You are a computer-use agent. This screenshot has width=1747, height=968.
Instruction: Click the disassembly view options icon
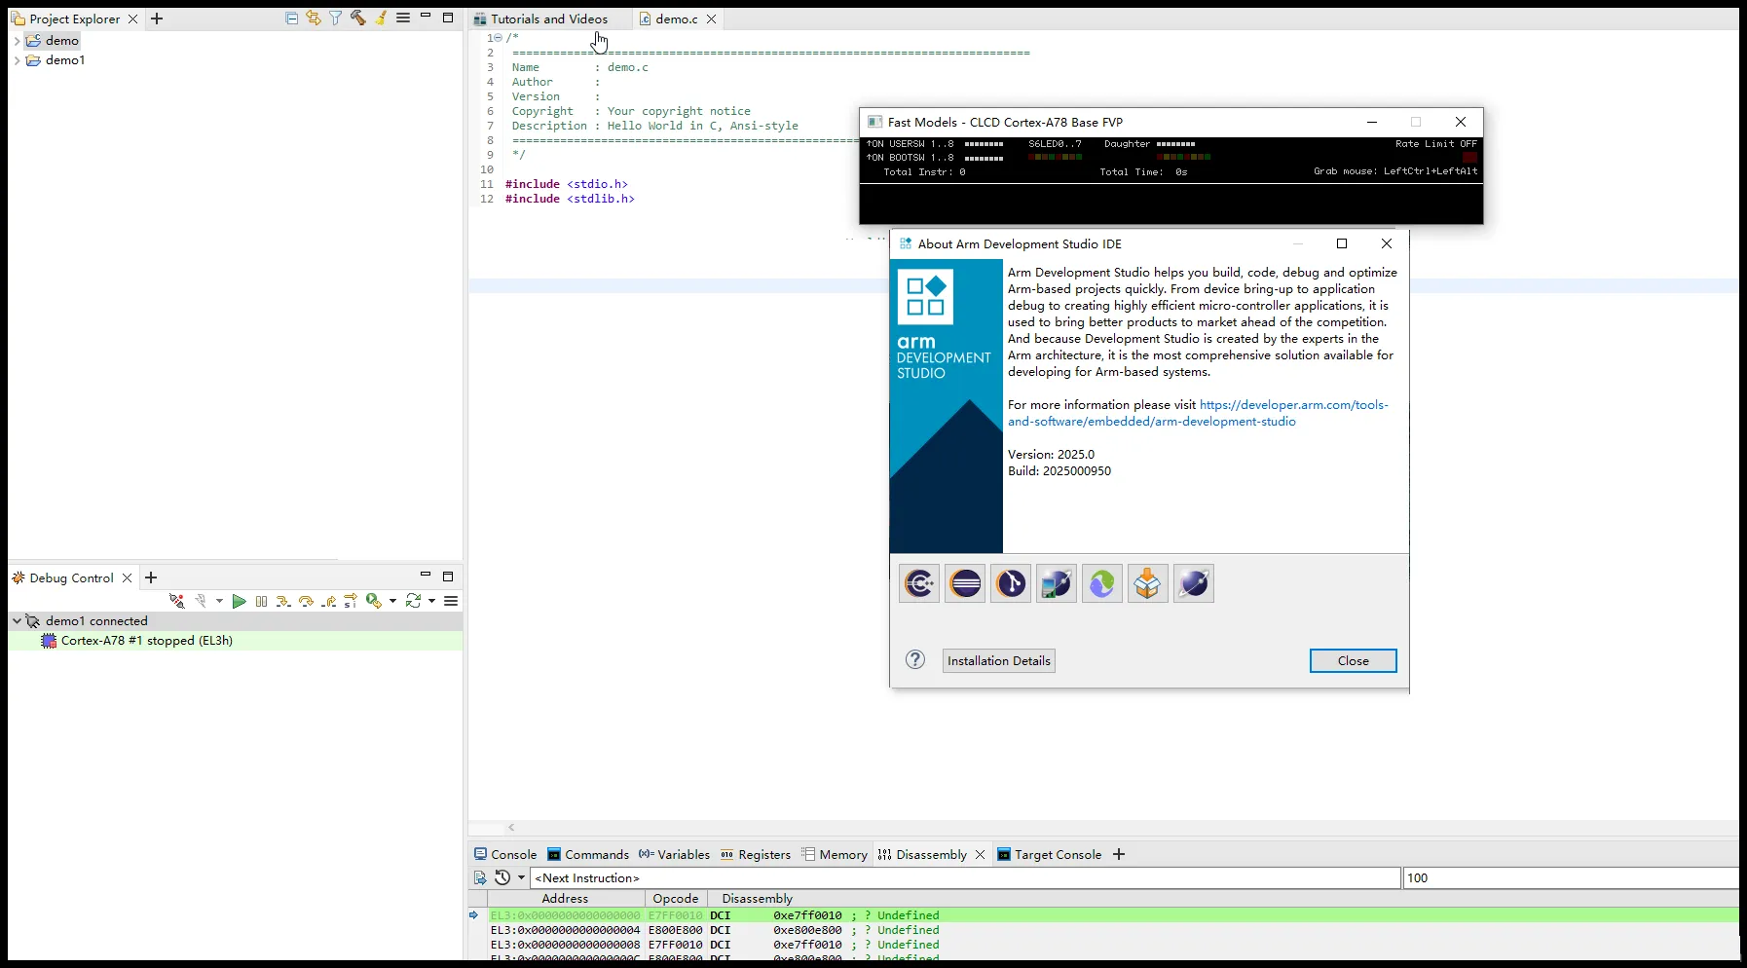click(x=480, y=877)
